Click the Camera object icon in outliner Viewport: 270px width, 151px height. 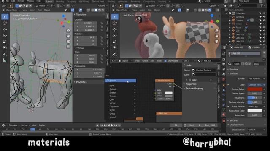(233, 21)
